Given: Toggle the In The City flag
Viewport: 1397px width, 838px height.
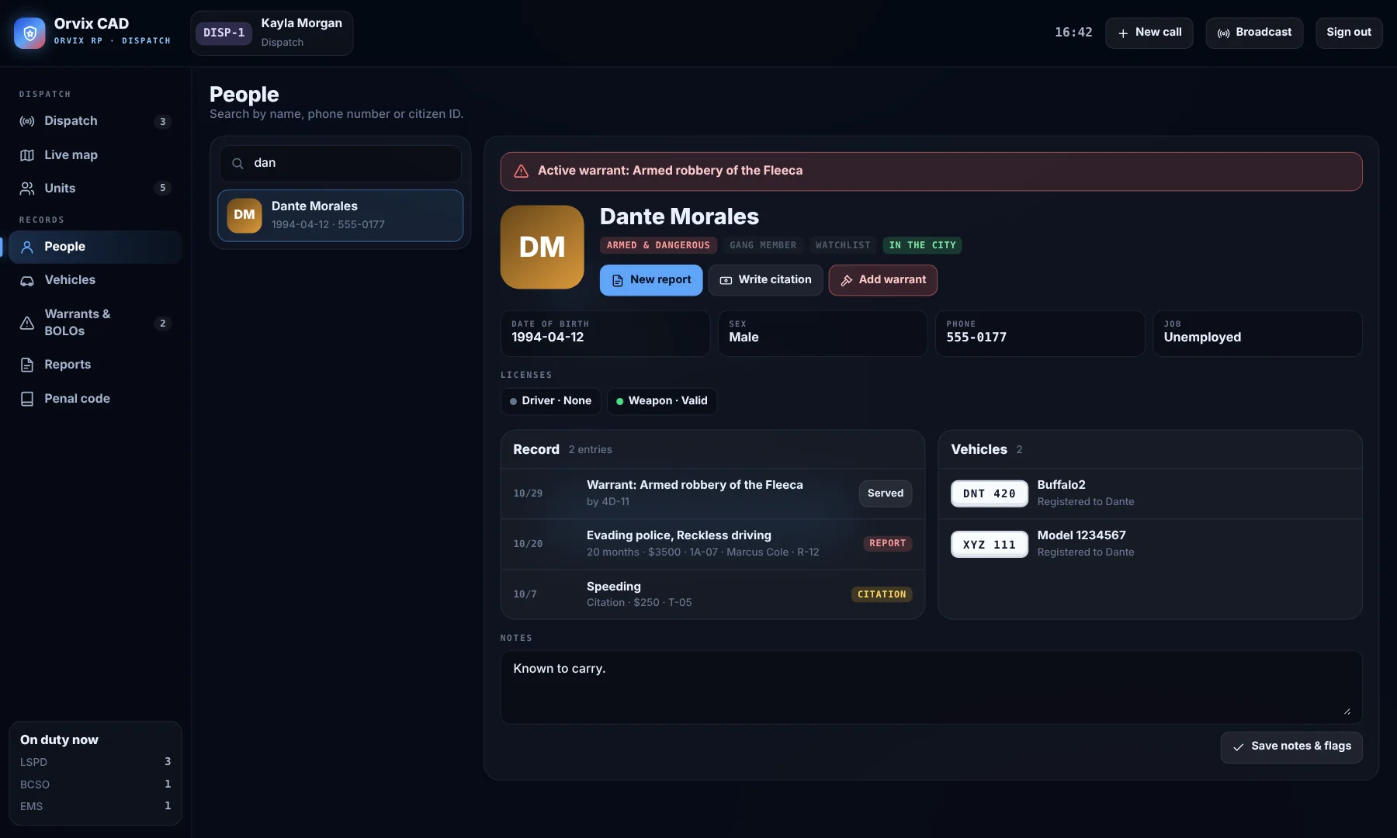Looking at the screenshot, I should pyautogui.click(x=922, y=245).
